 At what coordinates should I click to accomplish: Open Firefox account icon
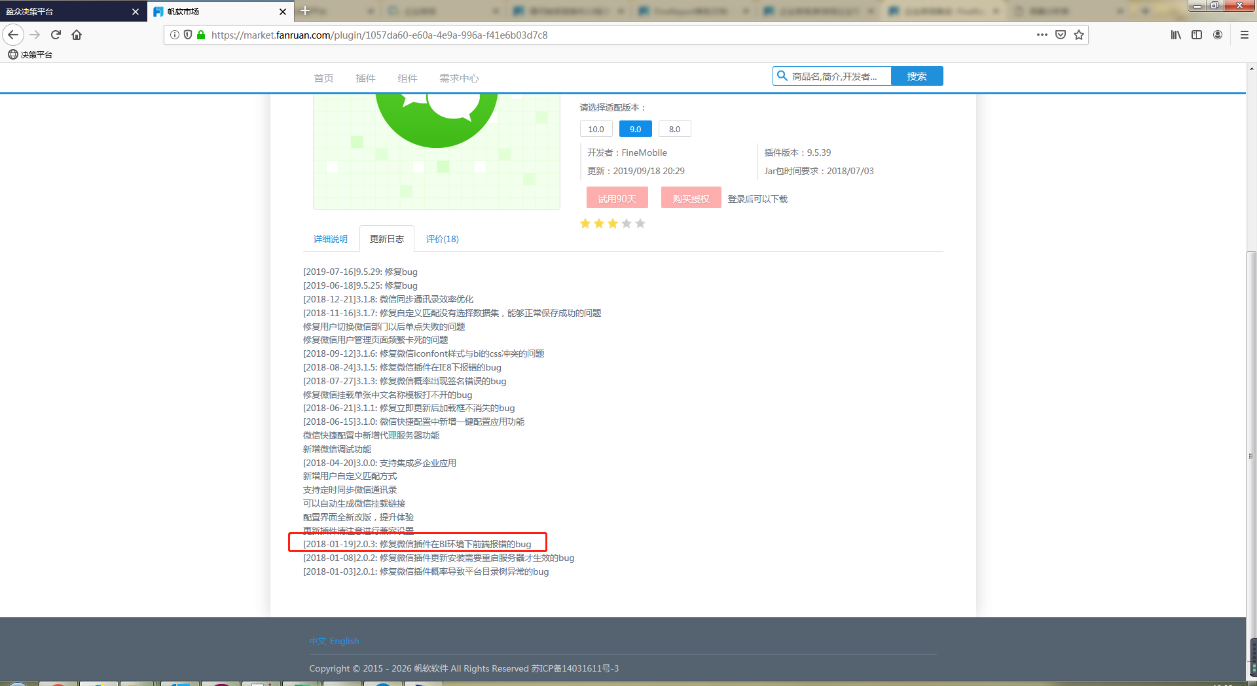(1218, 35)
